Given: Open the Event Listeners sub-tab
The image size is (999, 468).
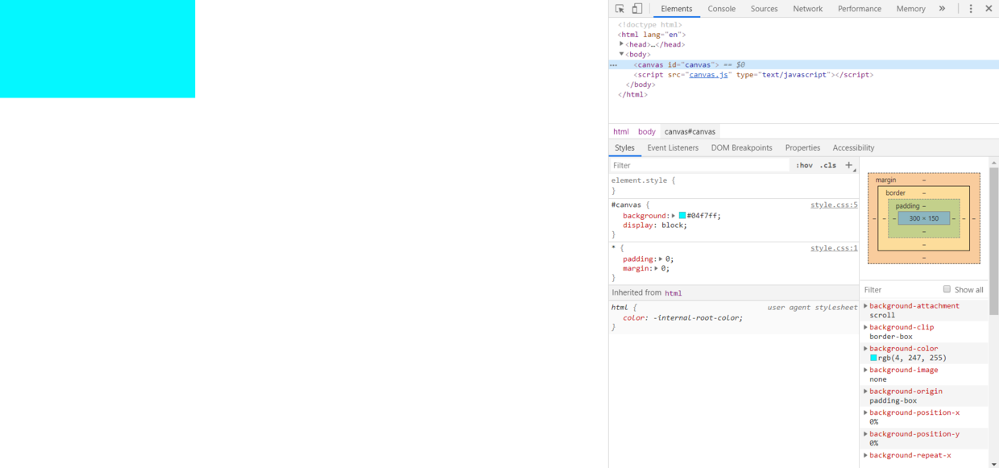Looking at the screenshot, I should (673, 147).
